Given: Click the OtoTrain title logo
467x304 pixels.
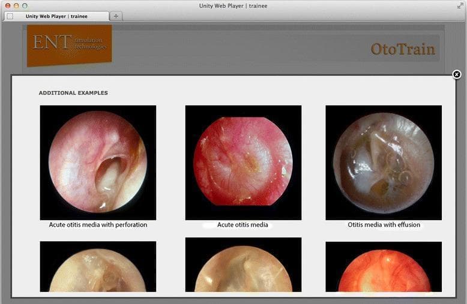Looking at the screenshot, I should coord(403,49).
